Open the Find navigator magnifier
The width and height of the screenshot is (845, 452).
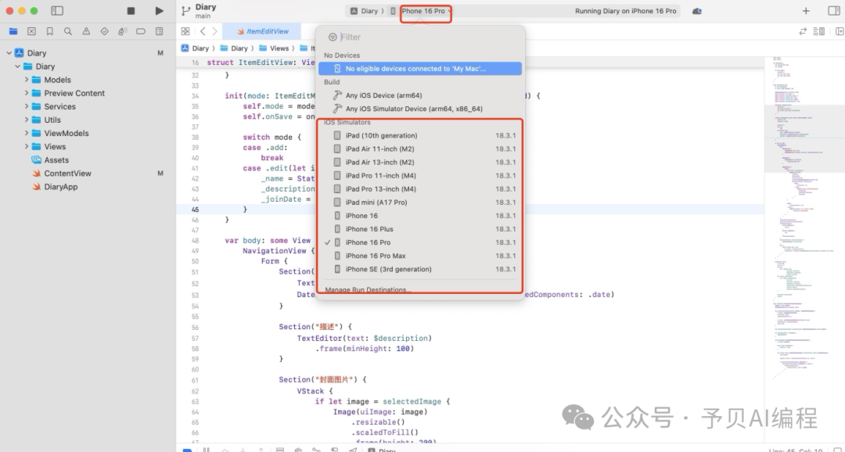[x=68, y=32]
